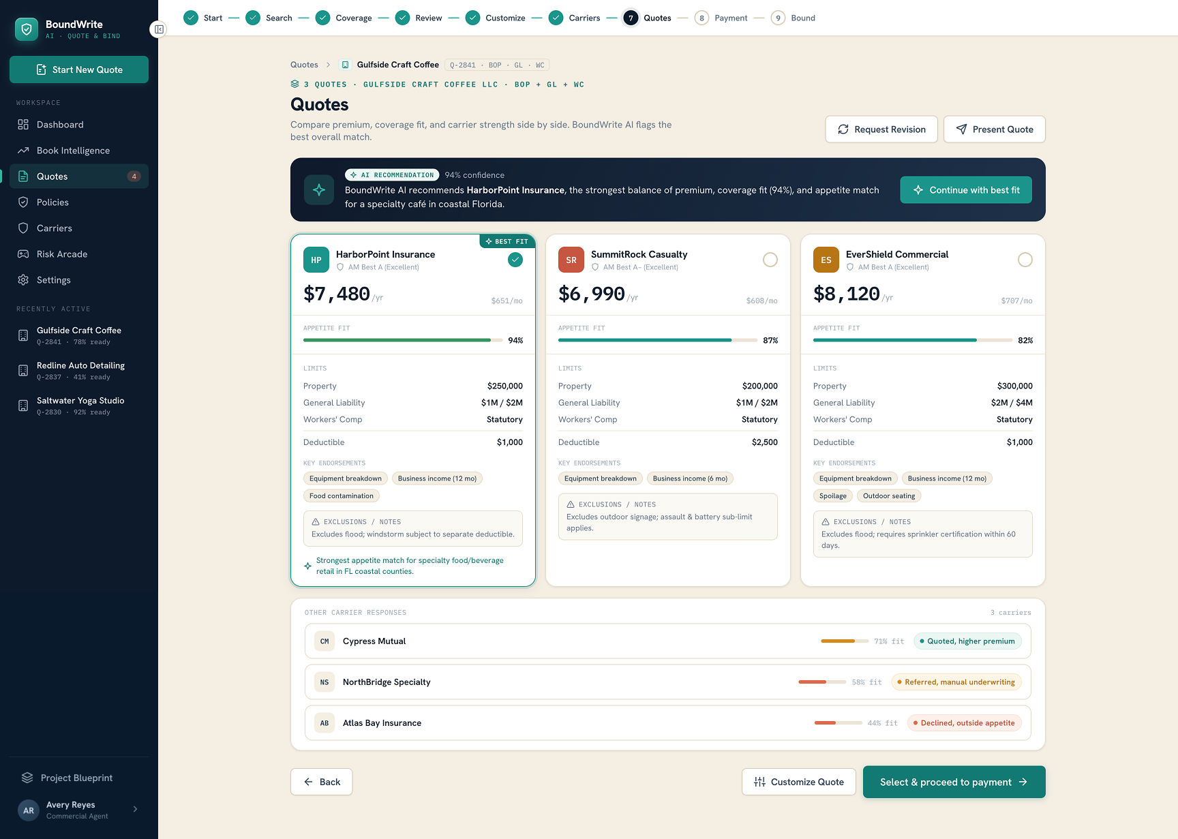Select and proceed to payment

tap(954, 782)
